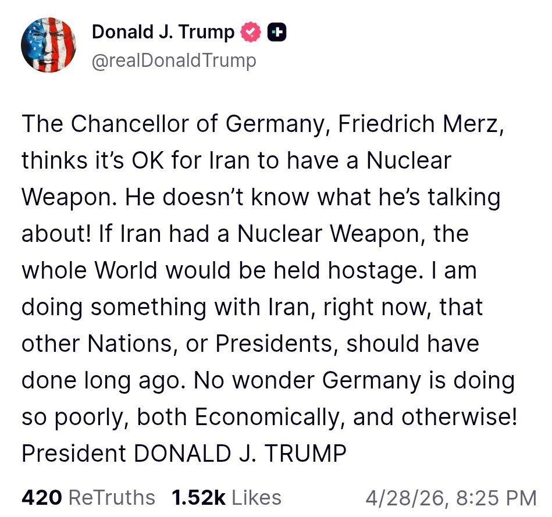Show who liked via Likes label

(x=257, y=497)
